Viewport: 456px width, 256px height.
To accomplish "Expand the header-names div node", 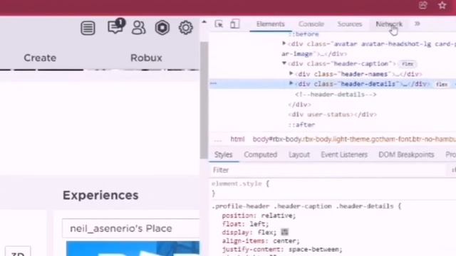I will 291,74.
